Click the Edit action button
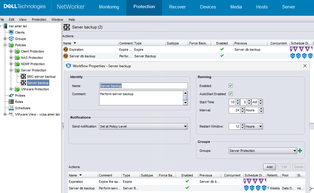This screenshot has width=314, height=193. point(284,167)
